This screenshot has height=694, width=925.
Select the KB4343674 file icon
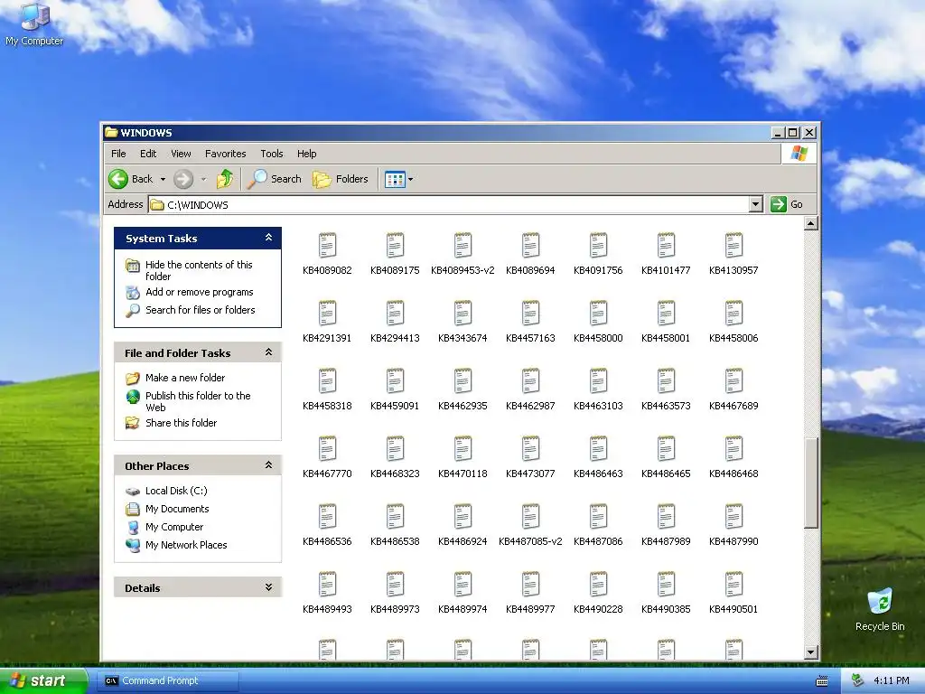[463, 313]
